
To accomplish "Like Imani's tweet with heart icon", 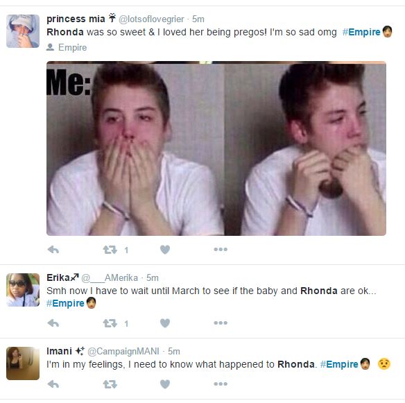I will click(x=165, y=384).
